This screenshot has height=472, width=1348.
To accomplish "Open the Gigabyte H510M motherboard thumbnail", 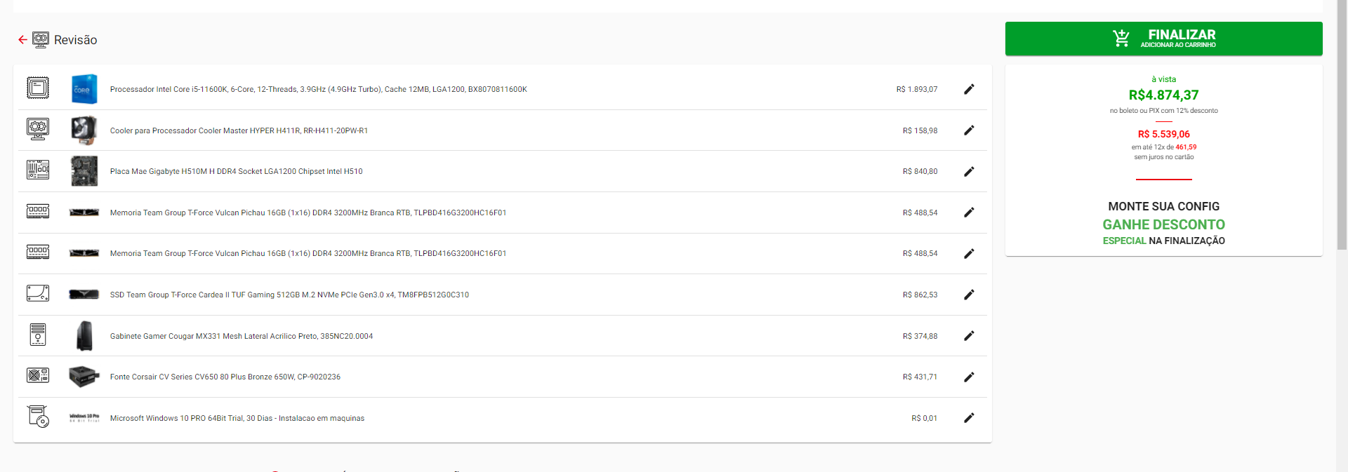I will (84, 171).
